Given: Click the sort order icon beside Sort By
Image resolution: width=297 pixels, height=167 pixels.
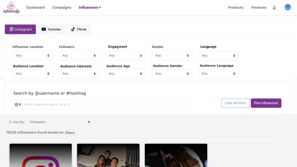Looking at the screenshot, I should (11, 122).
